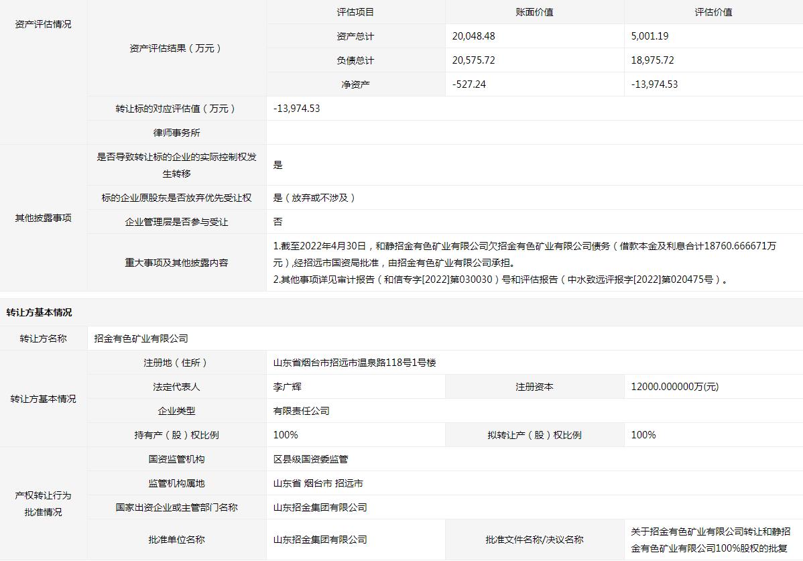Click the 转让方基本情况 section heading
Viewport: 803px width, 561px height.
(39, 312)
